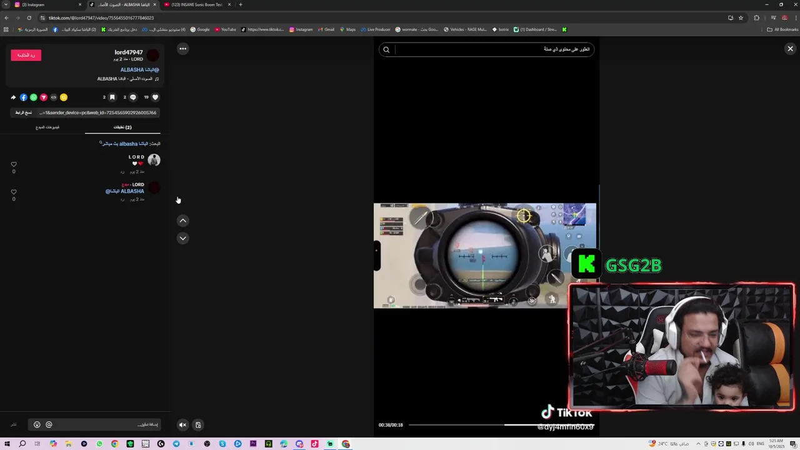Toggle the auto-scroll icon beside the mute button

coord(198,424)
